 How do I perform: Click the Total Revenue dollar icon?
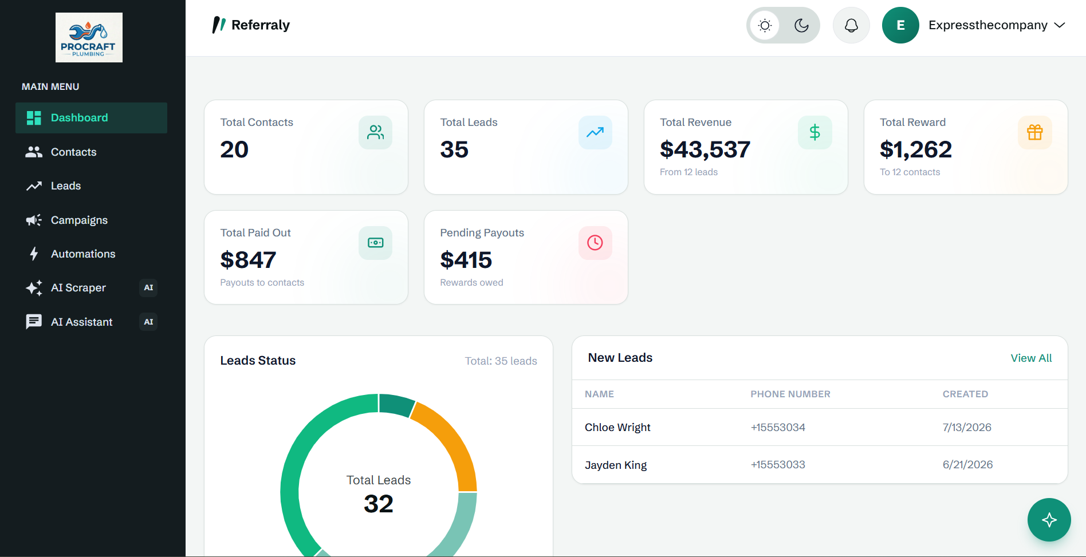815,133
